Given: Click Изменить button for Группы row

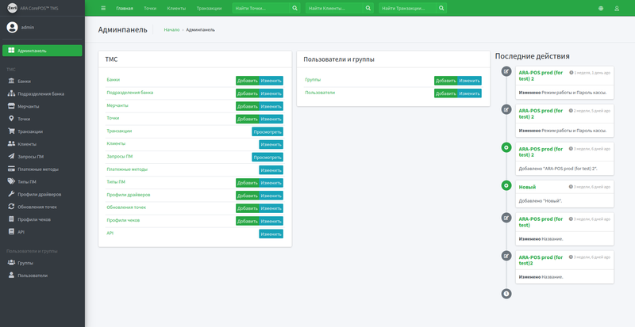Looking at the screenshot, I should [469, 80].
